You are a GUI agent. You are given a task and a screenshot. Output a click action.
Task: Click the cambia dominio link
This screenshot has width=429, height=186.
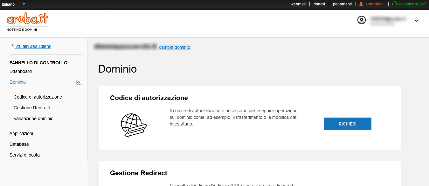[x=175, y=47]
